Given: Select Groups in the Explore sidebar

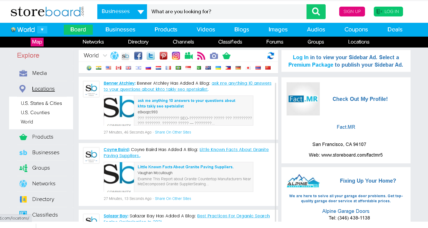Looking at the screenshot, I should click(41, 168).
